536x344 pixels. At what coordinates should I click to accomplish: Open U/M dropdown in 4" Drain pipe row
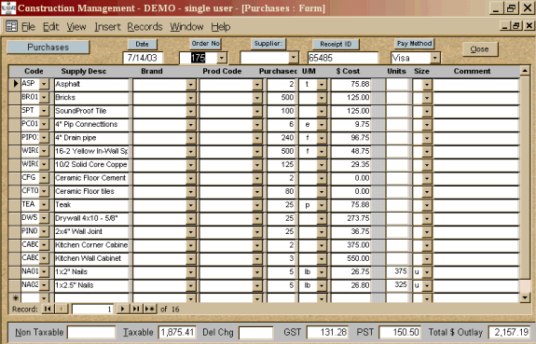(322, 138)
